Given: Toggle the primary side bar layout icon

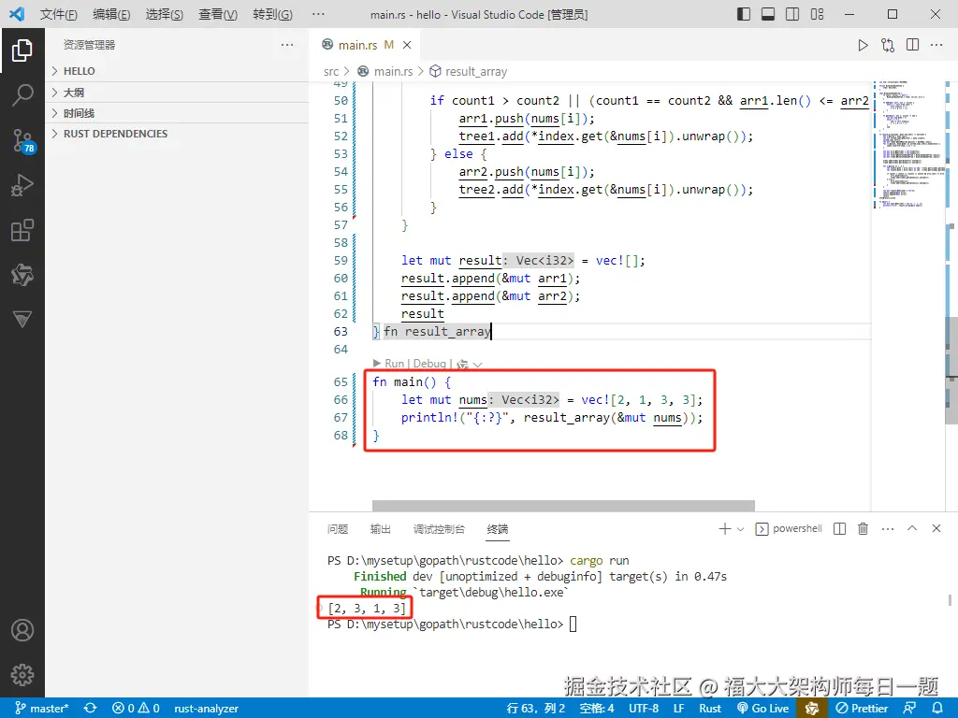Looking at the screenshot, I should click(x=744, y=14).
